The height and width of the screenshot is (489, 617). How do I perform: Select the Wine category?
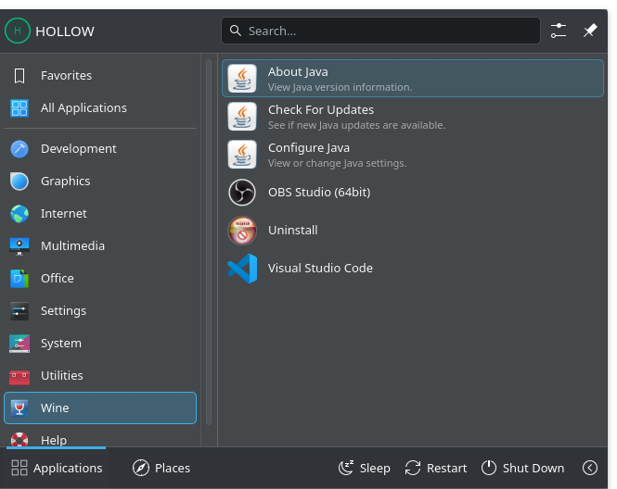click(100, 408)
